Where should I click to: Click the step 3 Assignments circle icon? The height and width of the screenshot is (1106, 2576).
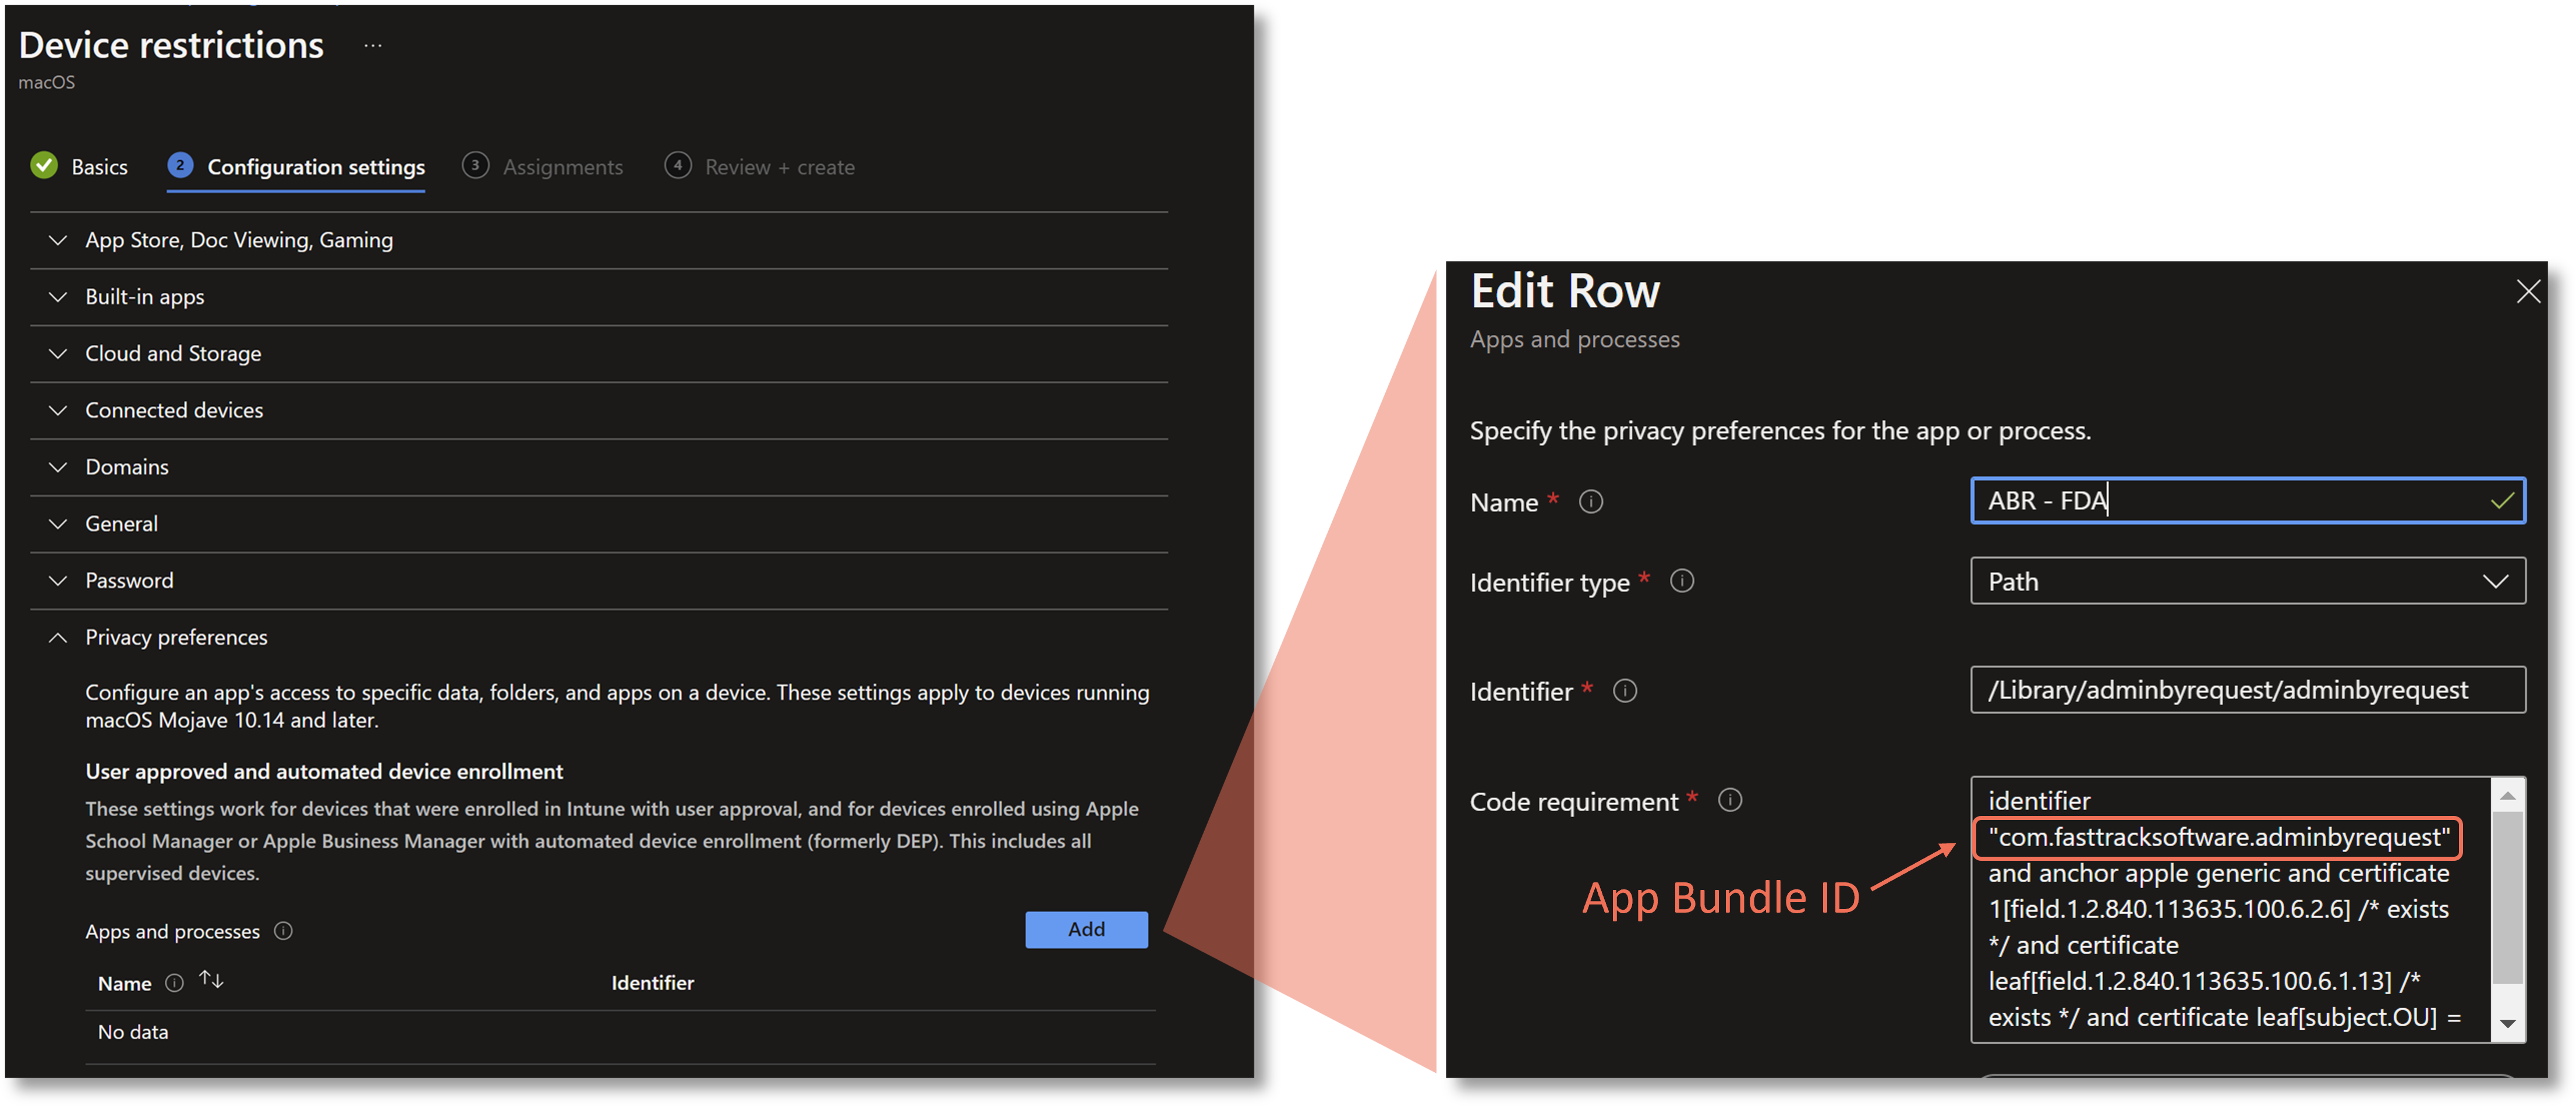[x=475, y=165]
